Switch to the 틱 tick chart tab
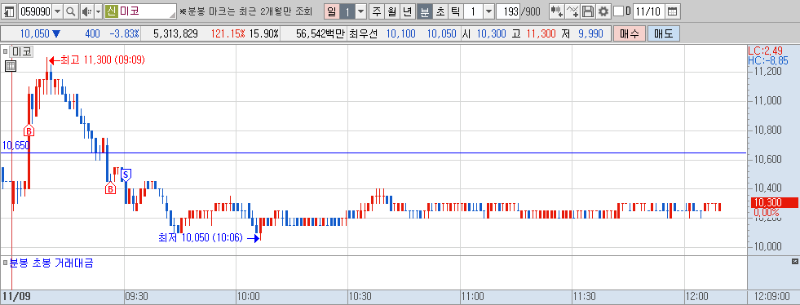 tap(455, 11)
